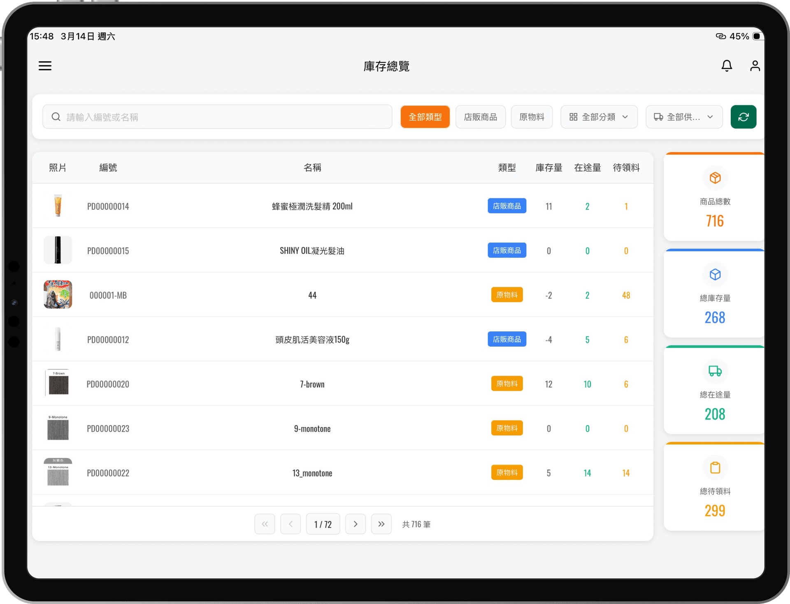The height and width of the screenshot is (604, 790).
Task: Toggle the 原物料 filter
Action: coord(532,117)
